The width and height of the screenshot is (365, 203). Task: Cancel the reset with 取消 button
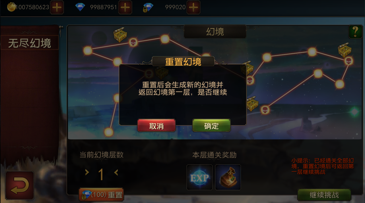(156, 125)
